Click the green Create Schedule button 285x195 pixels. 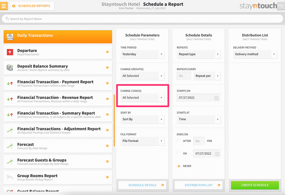click(x=255, y=185)
